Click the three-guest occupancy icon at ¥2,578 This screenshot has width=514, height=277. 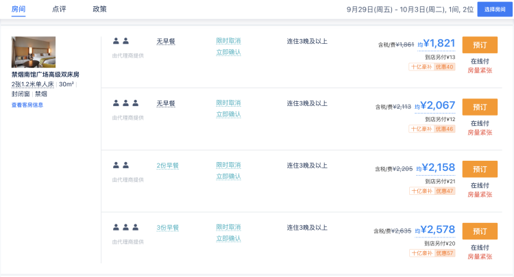[126, 227]
